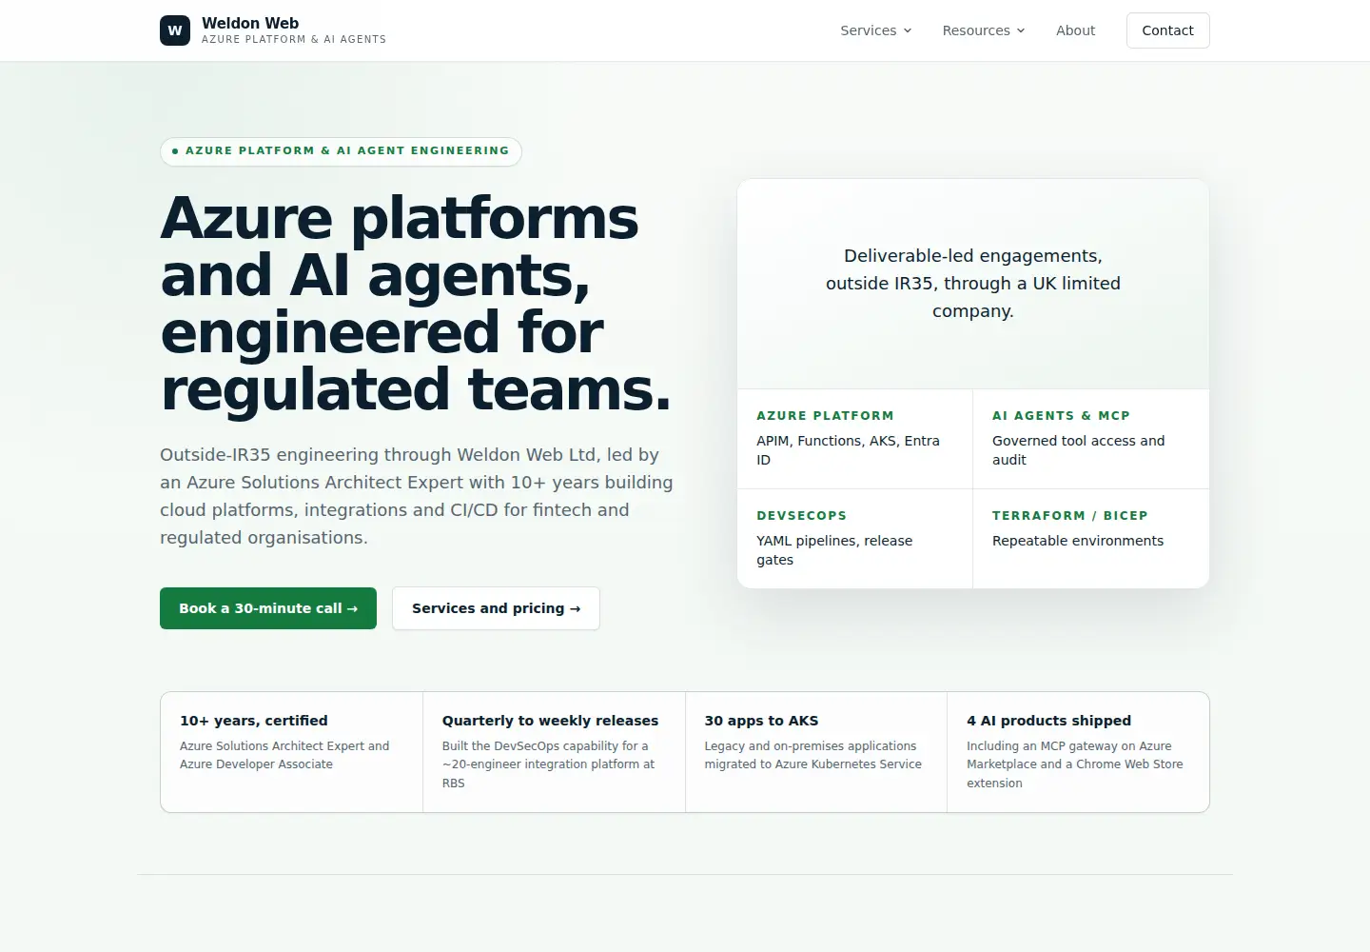
Task: Click "APIM, Functions, AKS, Entra ID" text
Action: tap(848, 450)
